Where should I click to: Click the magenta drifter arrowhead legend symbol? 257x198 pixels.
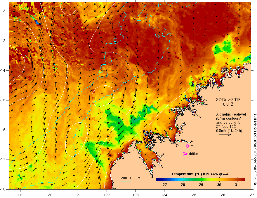coord(185,154)
